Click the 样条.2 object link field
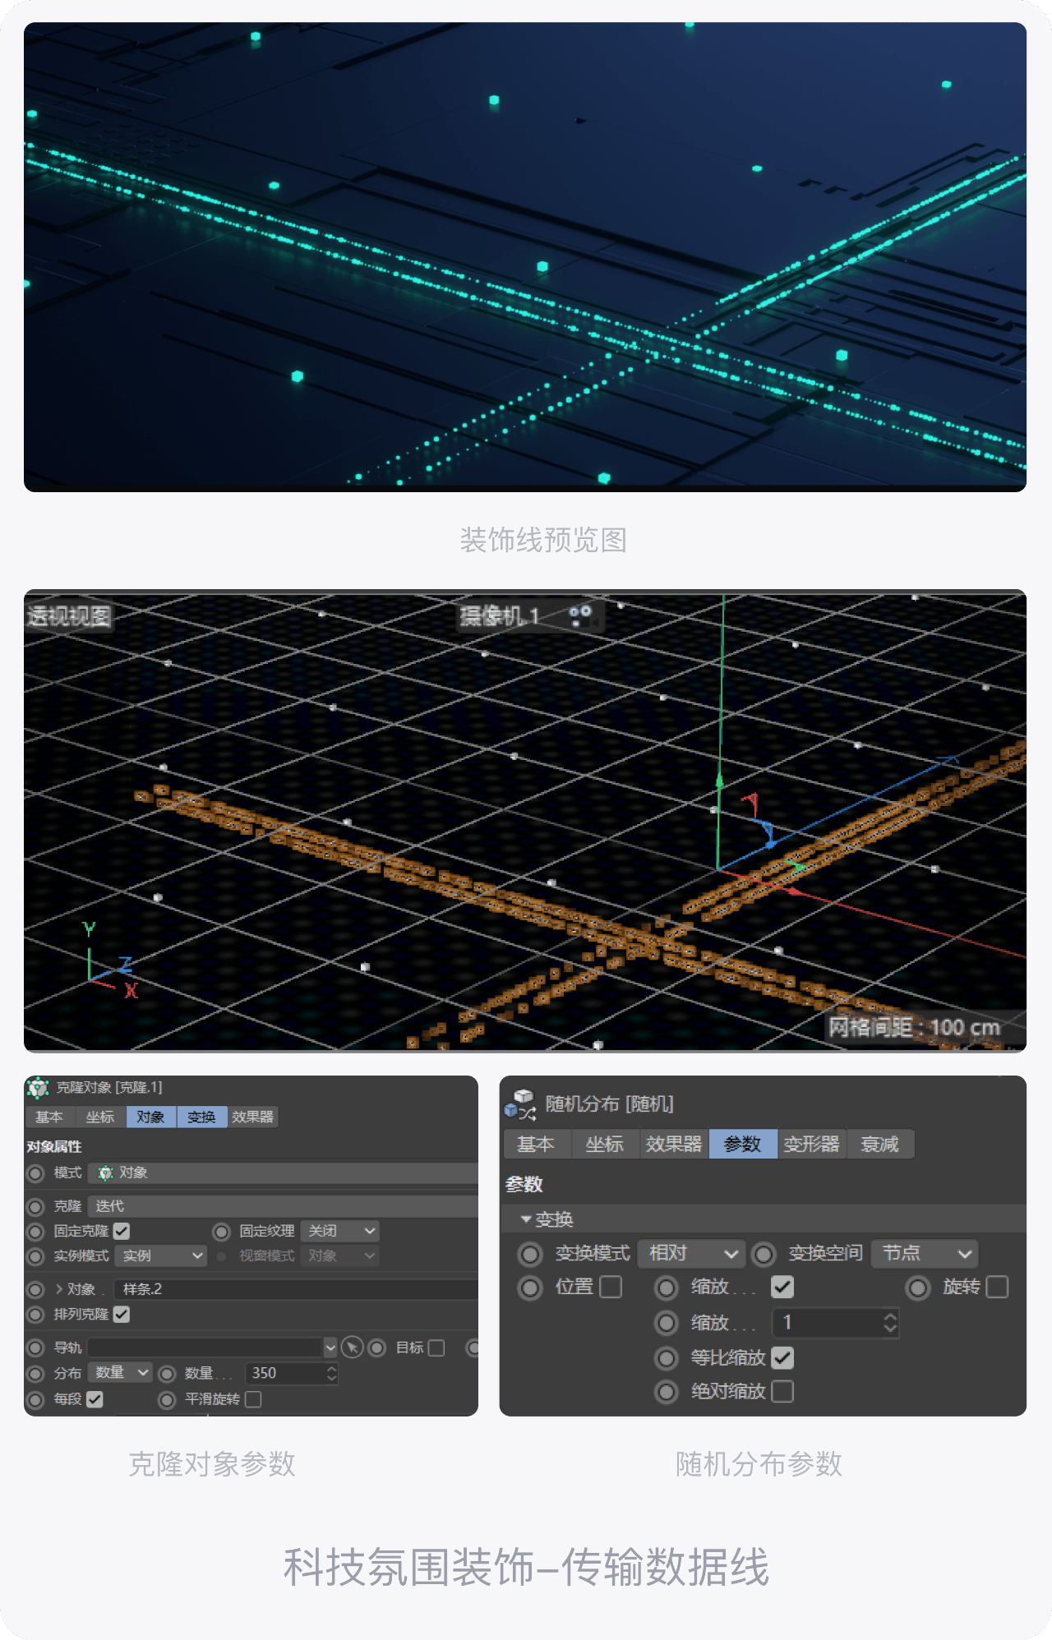Image resolution: width=1052 pixels, height=1640 pixels. coord(296,1289)
